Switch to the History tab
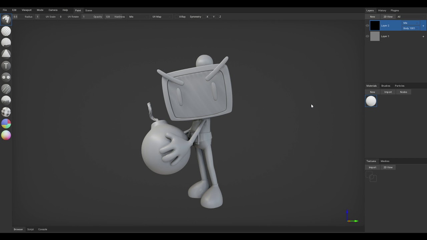Image resolution: width=427 pixels, height=240 pixels. [x=382, y=10]
